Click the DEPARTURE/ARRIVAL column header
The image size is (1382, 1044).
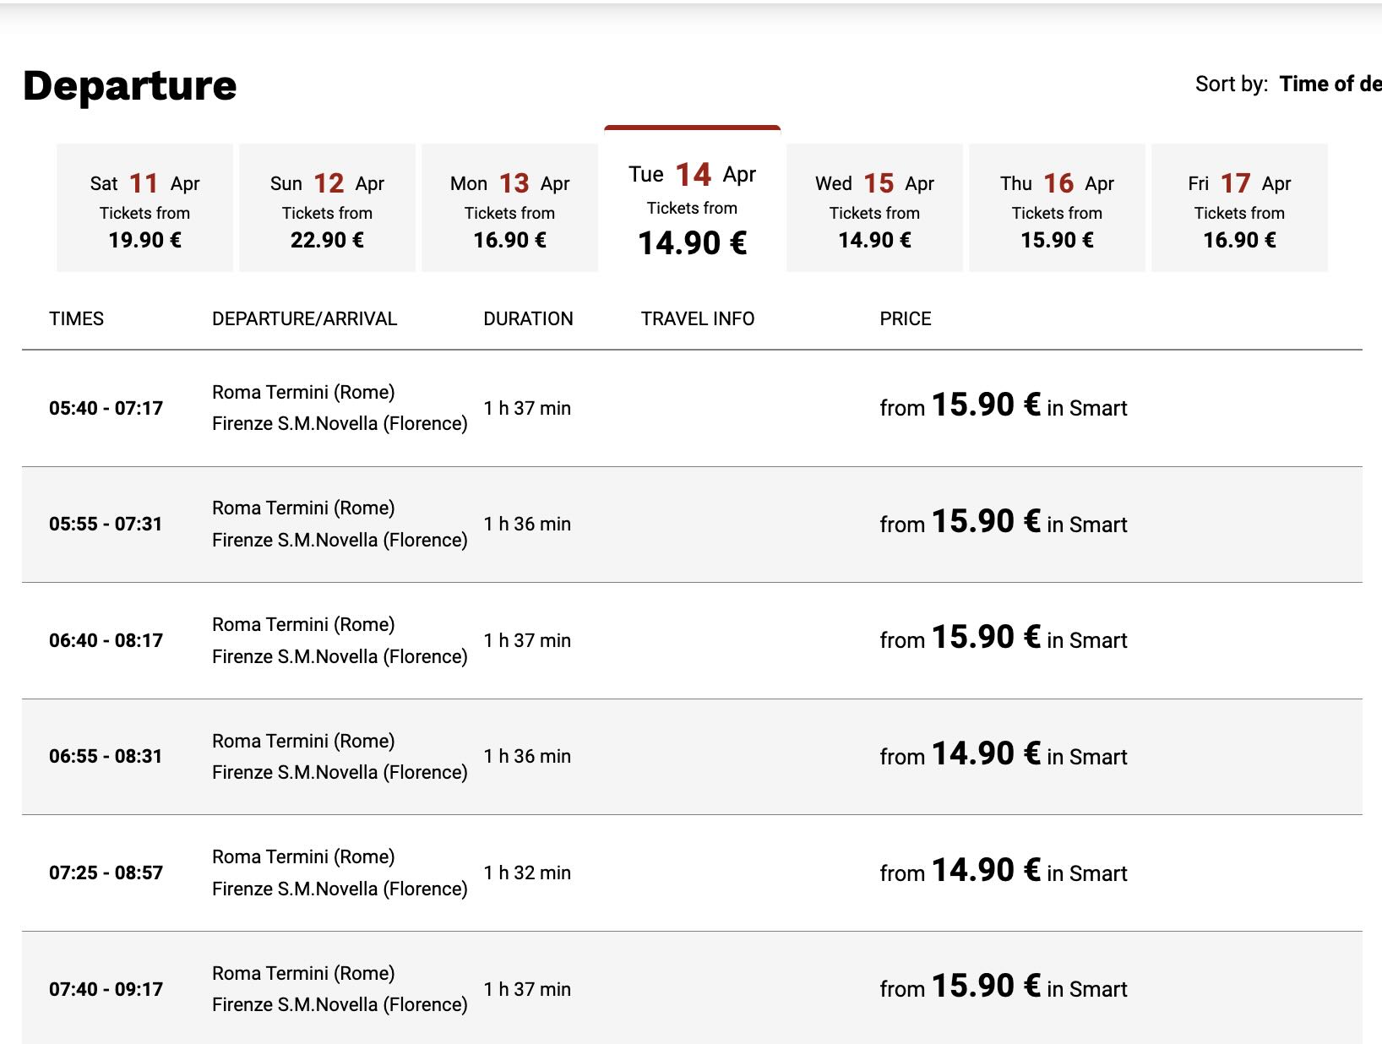(x=304, y=318)
